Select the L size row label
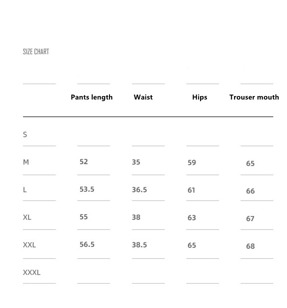 [25, 189]
